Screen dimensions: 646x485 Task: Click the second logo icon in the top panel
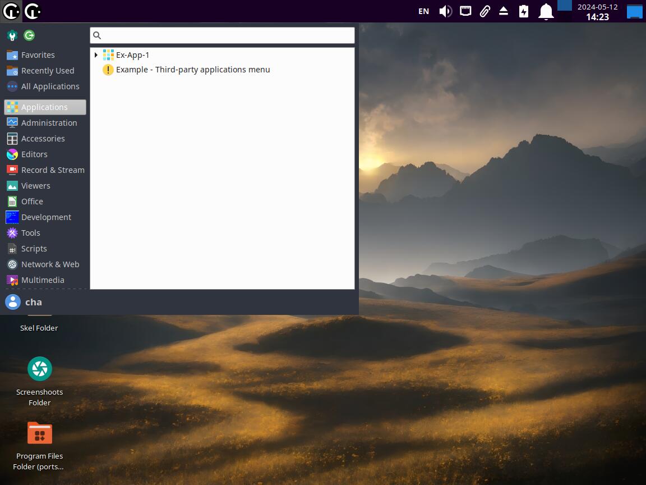pos(32,11)
